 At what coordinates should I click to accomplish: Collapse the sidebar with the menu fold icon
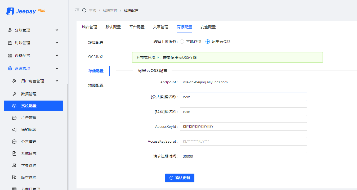click(x=77, y=10)
